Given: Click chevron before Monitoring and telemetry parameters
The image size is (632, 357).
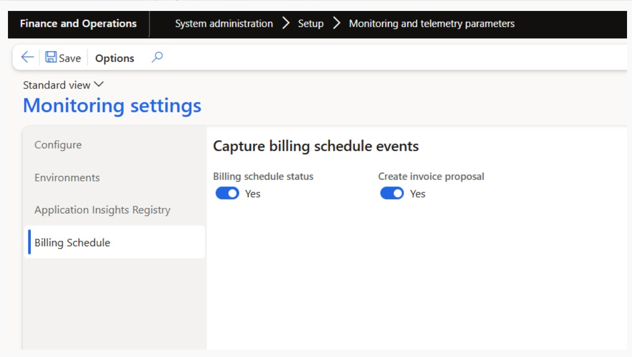Looking at the screenshot, I should (x=337, y=23).
